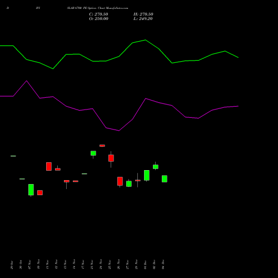Select the 25 Nov date label
Image resolution: width=278 pixels, height=278 pixels.
(110, 265)
